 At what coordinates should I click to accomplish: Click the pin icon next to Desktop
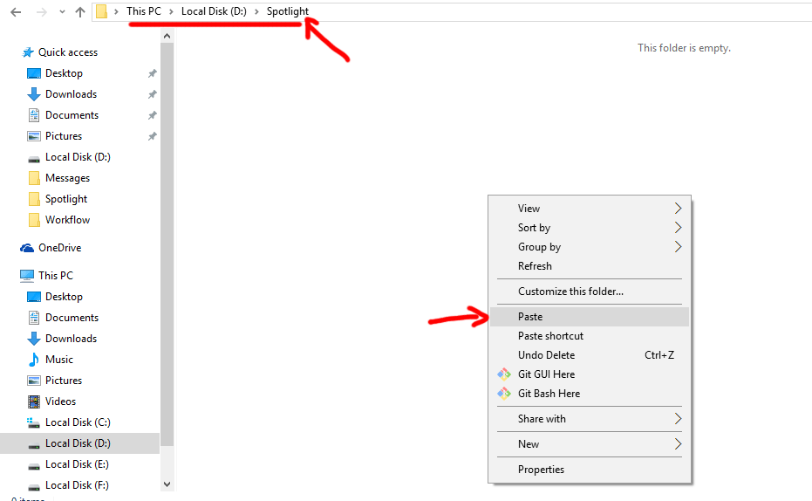153,73
